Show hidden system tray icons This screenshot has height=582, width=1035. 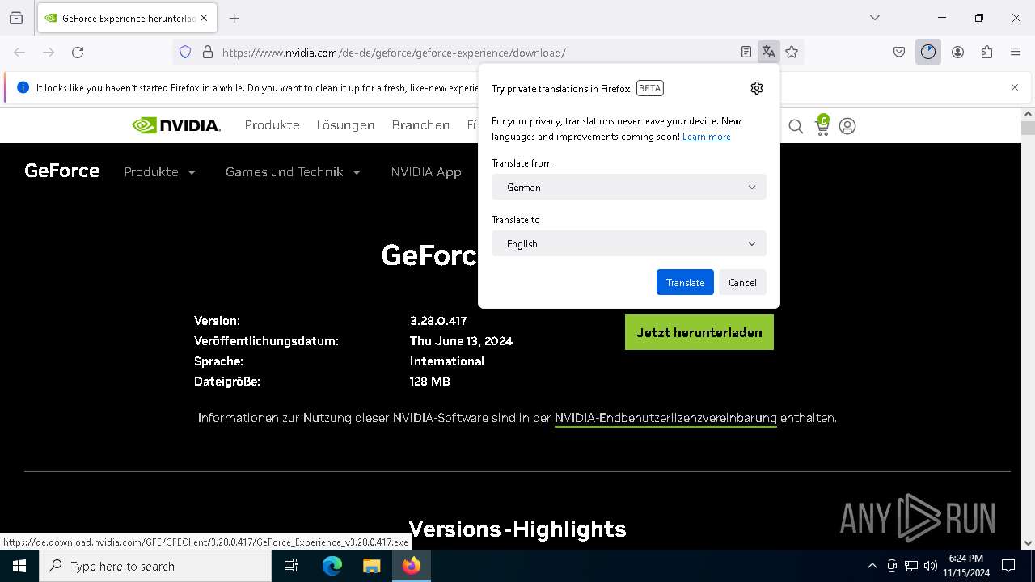pos(872,566)
